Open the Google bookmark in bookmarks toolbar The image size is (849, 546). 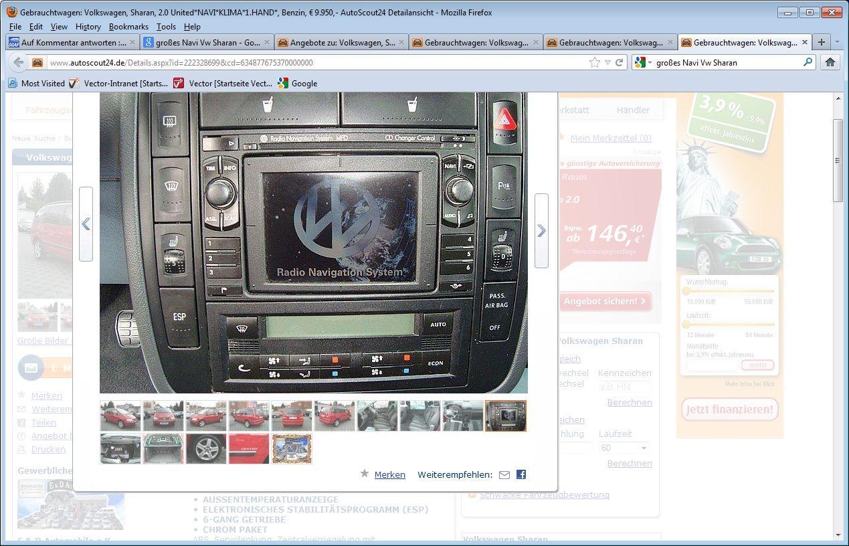[297, 83]
